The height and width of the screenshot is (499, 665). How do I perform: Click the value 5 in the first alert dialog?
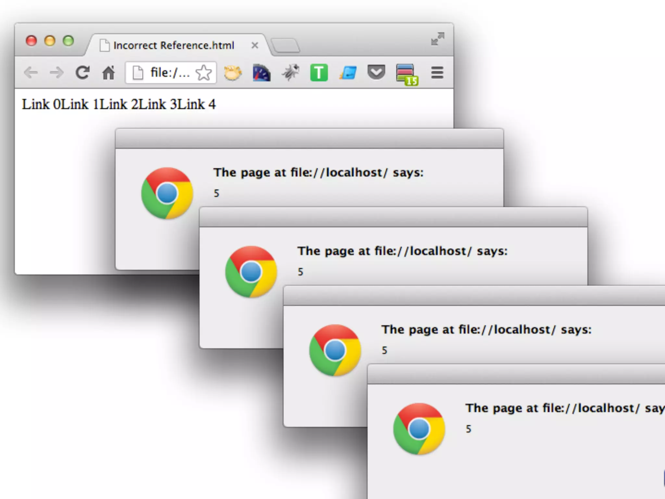[217, 194]
